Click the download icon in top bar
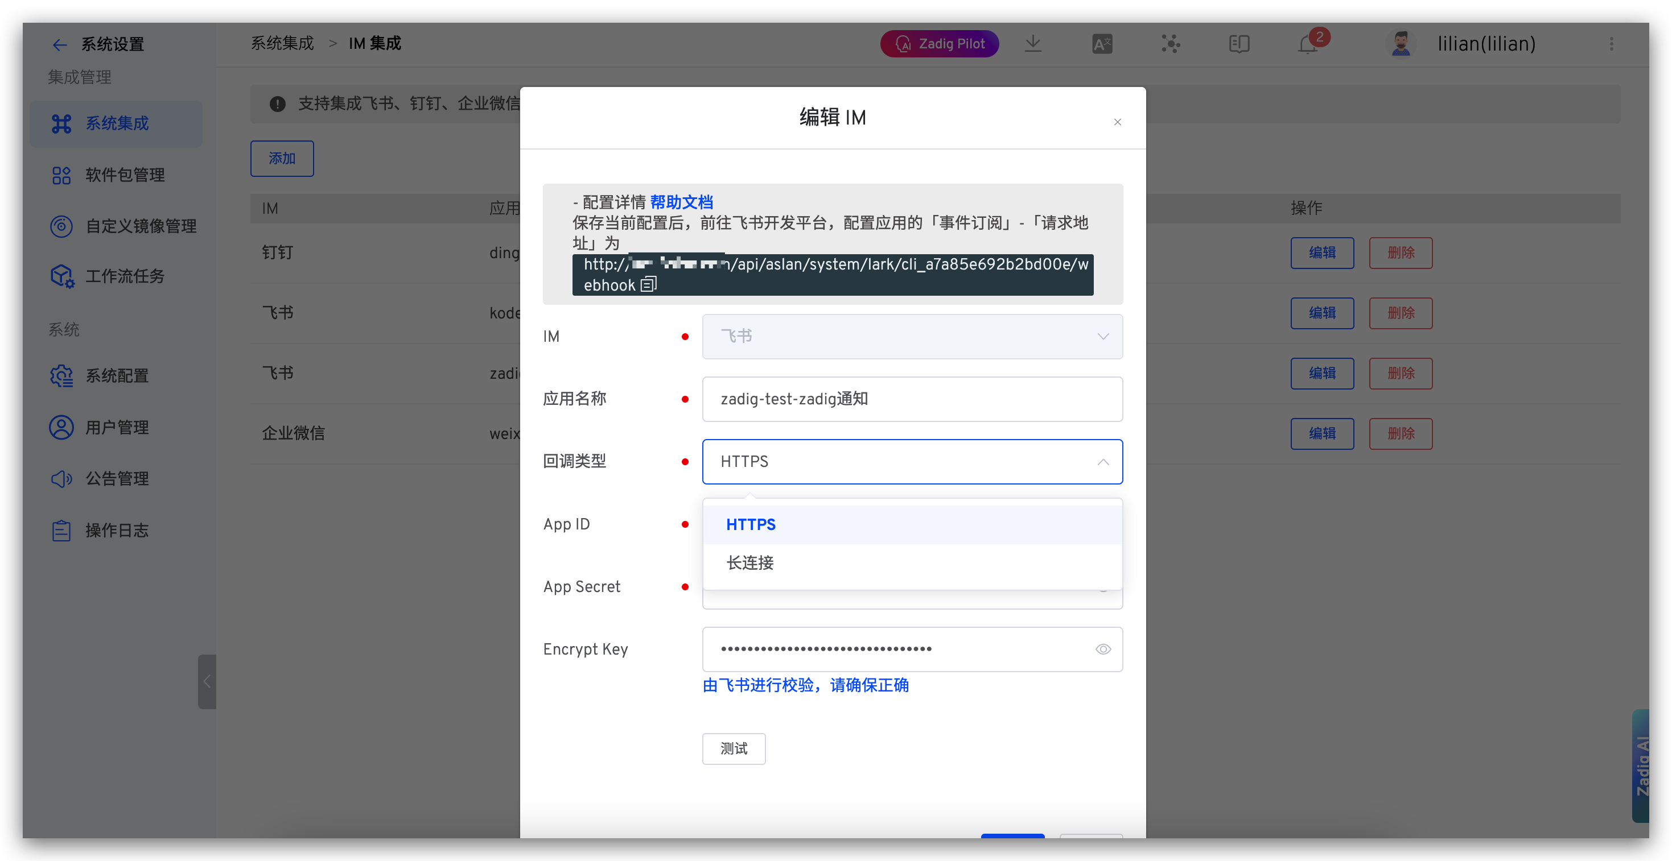This screenshot has width=1672, height=861. (x=1033, y=43)
